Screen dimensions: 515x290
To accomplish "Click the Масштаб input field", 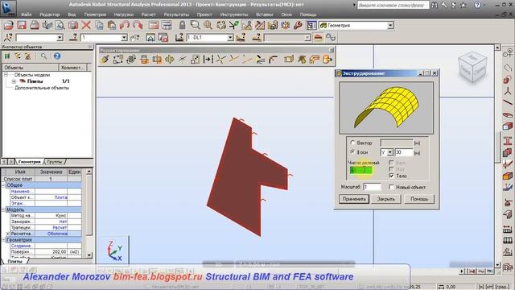I will [x=373, y=187].
